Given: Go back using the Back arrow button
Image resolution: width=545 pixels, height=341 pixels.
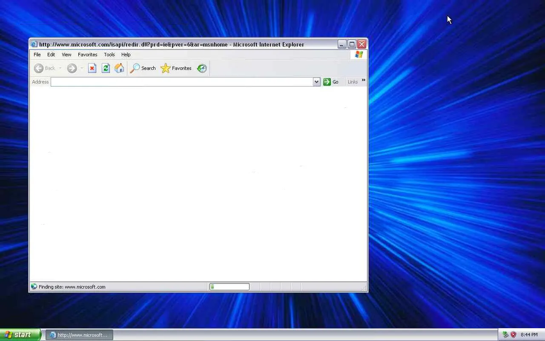Looking at the screenshot, I should coord(45,68).
